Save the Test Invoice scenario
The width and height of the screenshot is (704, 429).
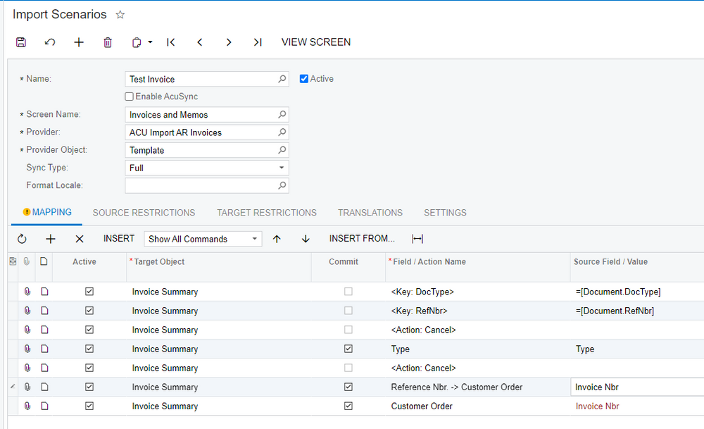(x=20, y=42)
